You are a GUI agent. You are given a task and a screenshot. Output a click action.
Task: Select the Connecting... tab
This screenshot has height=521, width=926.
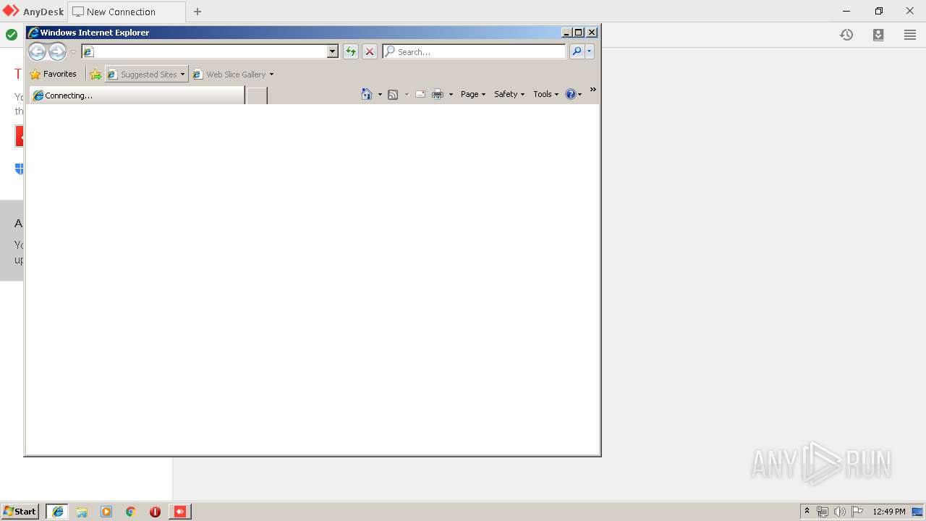coord(137,96)
